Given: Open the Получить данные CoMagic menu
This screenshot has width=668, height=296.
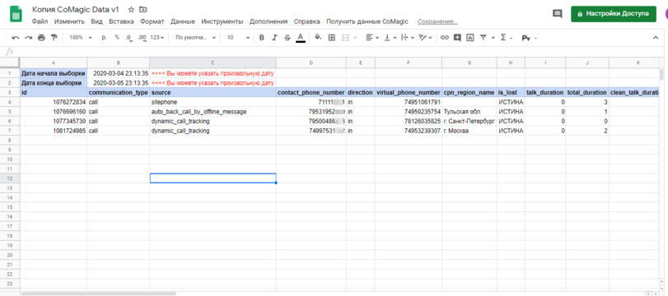Looking at the screenshot, I should click(x=367, y=21).
